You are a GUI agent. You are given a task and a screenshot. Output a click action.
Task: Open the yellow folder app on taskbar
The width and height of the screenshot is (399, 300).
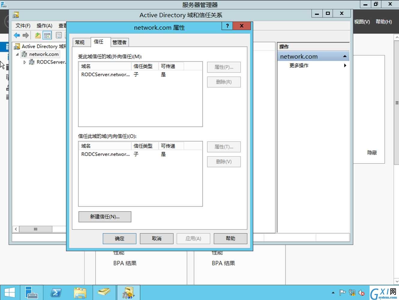(104, 292)
